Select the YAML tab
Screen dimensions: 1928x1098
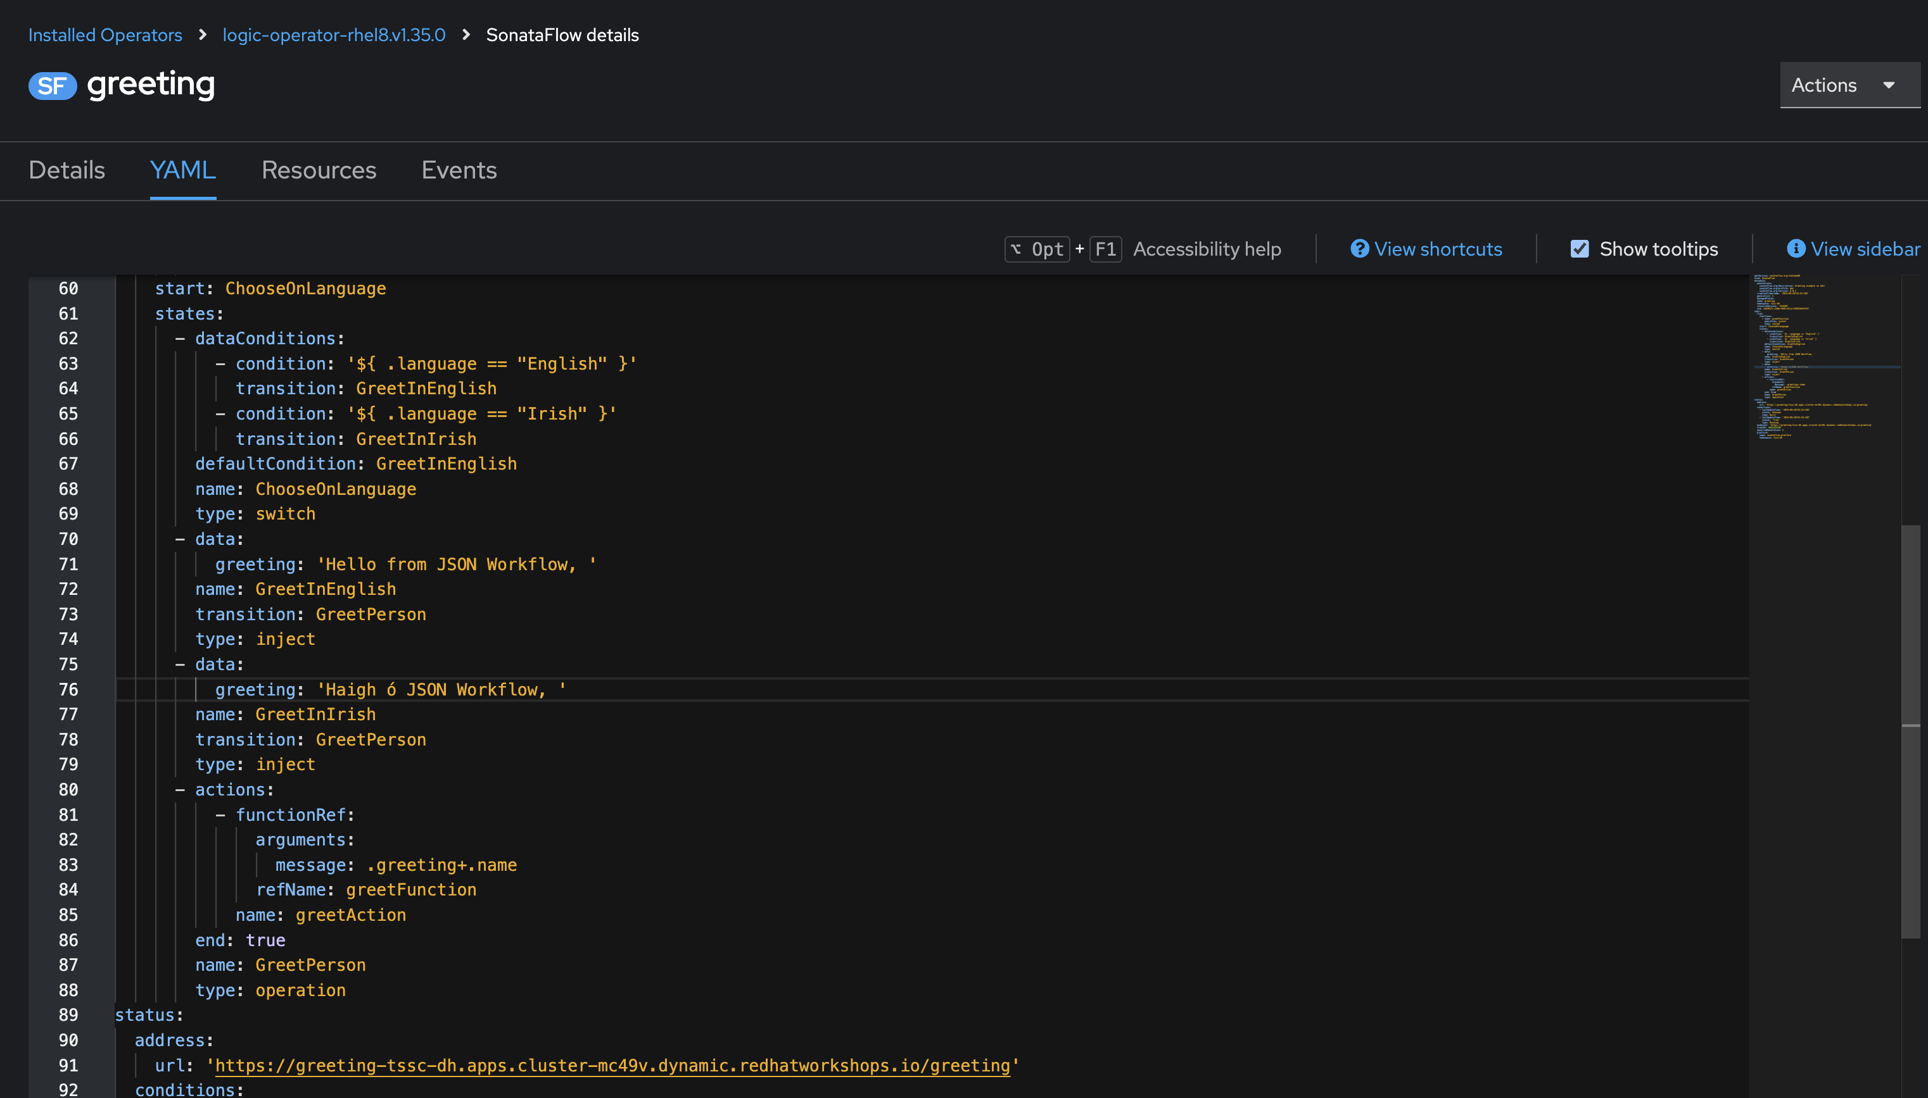tap(182, 170)
